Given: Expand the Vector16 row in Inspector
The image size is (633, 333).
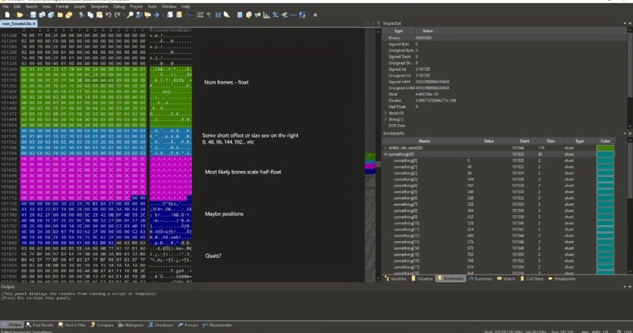Looking at the screenshot, I should coord(385,113).
